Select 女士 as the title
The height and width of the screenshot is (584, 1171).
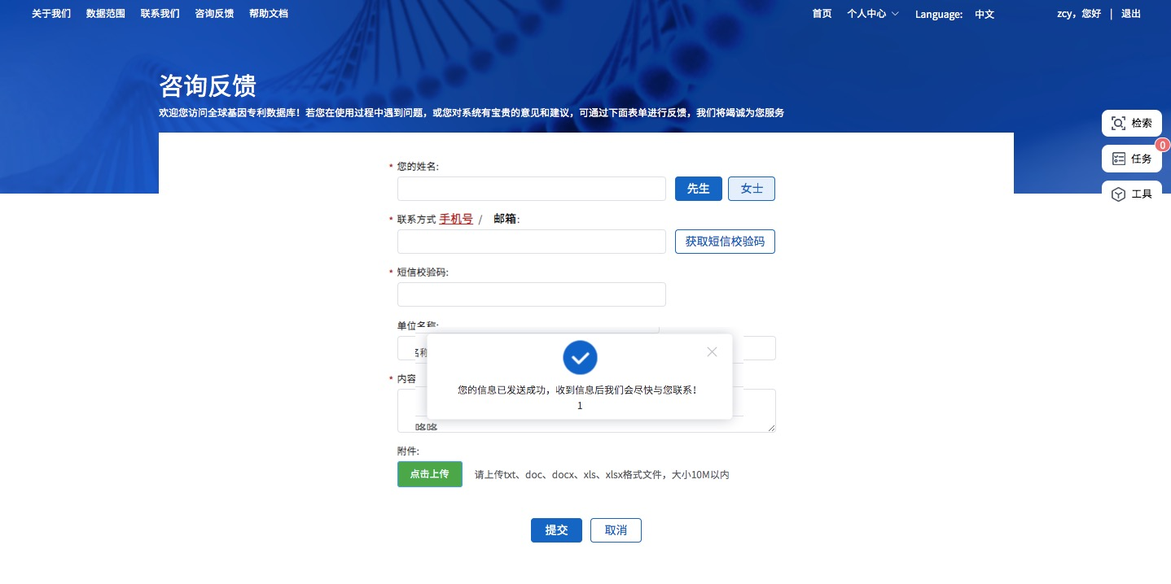(x=751, y=189)
